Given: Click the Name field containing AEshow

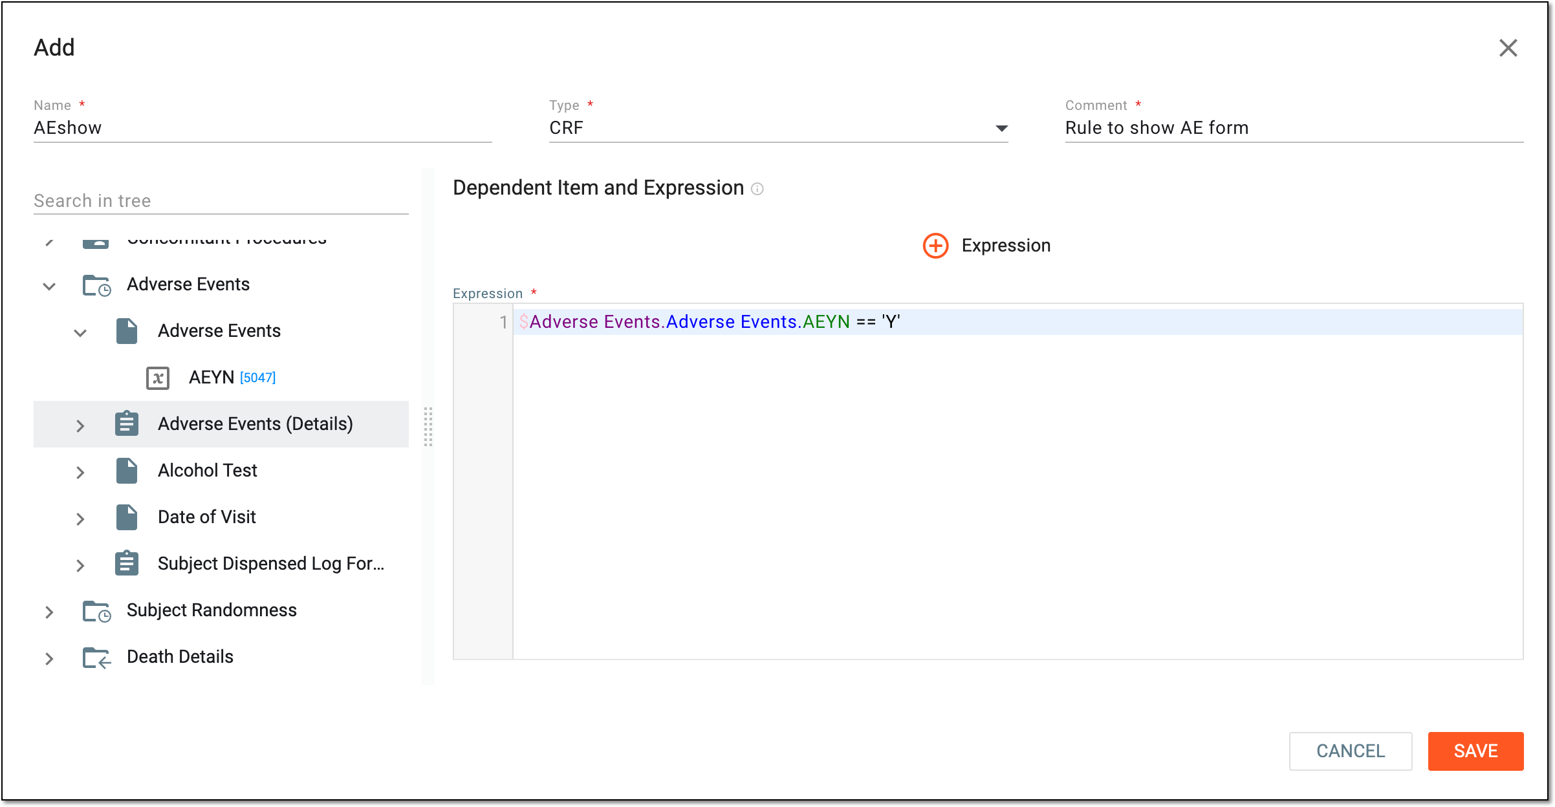Looking at the screenshot, I should coord(263,128).
